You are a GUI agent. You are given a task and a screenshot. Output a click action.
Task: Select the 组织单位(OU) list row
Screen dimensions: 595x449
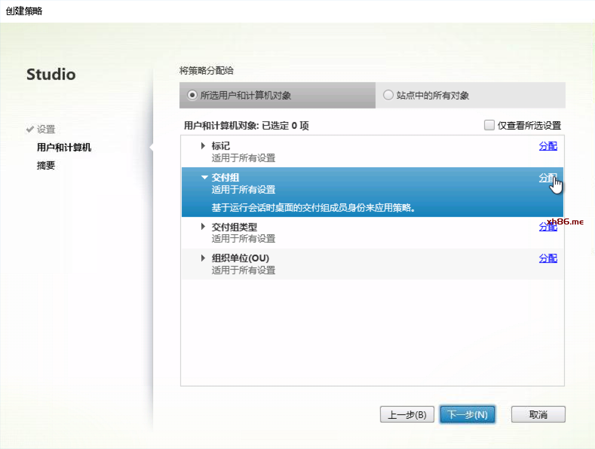pyautogui.click(x=339, y=264)
